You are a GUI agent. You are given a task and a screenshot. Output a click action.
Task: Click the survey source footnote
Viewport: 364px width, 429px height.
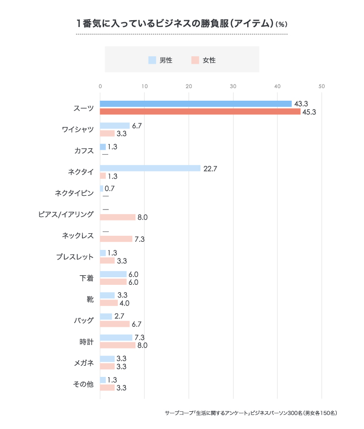pos(251,413)
